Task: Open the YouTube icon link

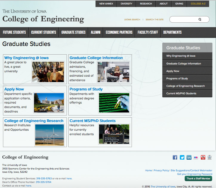Action: tap(203, 157)
